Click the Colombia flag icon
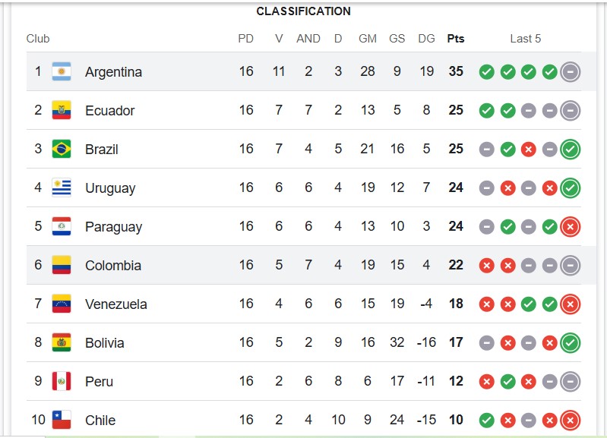Image resolution: width=607 pixels, height=438 pixels. pos(62,266)
